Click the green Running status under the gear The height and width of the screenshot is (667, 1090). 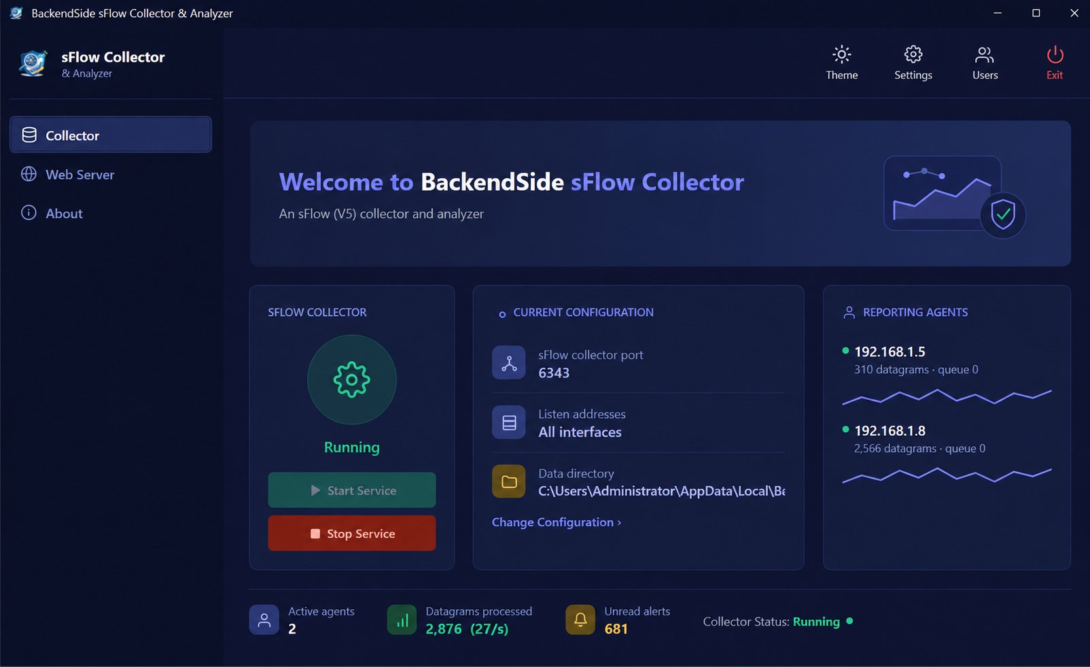[x=351, y=447]
